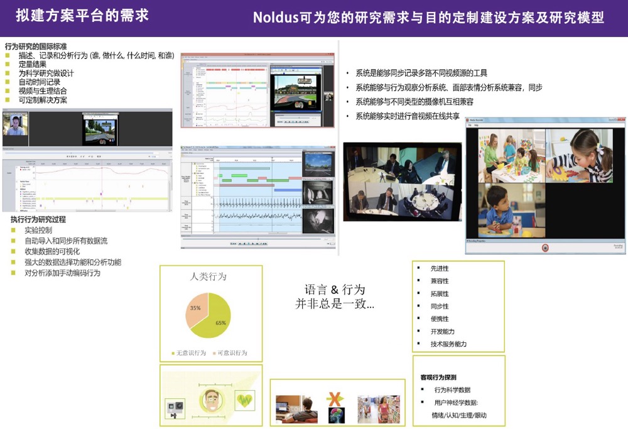Image resolution: width=628 pixels, height=429 pixels.
Task: Click the 收集数据的可视化 bullet
Action: (52, 251)
